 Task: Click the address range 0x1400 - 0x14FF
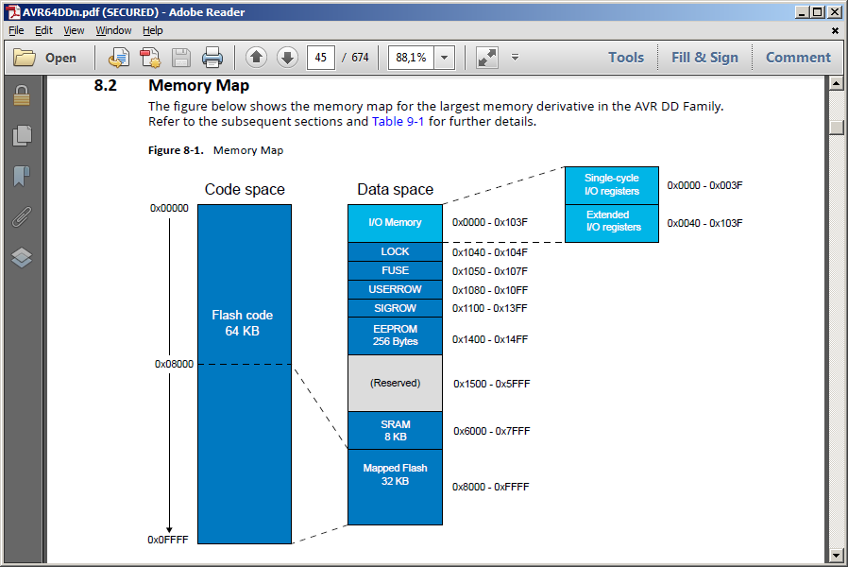click(490, 340)
